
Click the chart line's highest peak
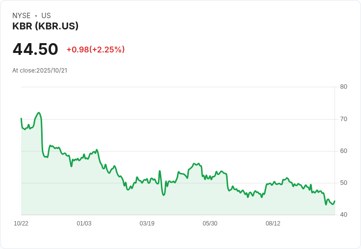point(39,113)
